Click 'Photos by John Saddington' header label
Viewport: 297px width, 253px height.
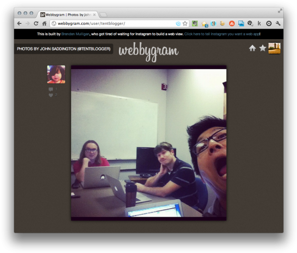click(64, 49)
